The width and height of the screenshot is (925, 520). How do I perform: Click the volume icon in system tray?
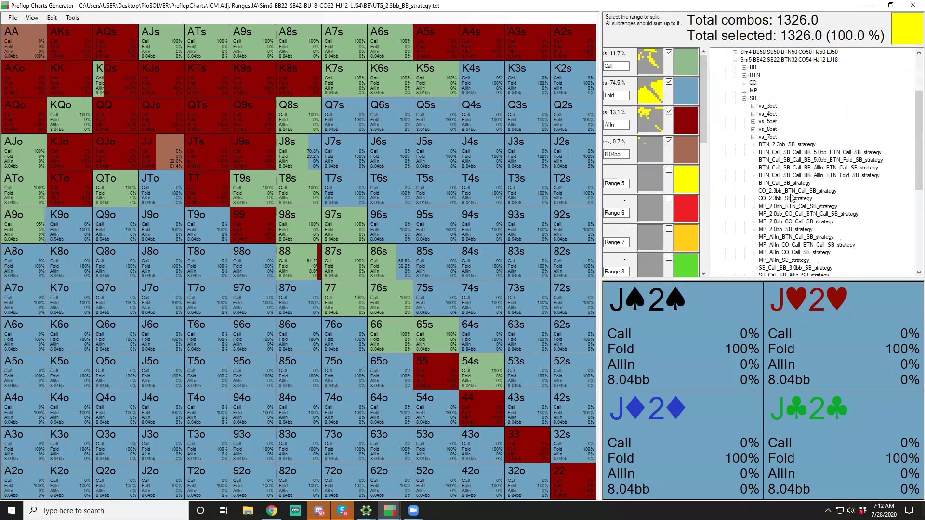pos(850,510)
